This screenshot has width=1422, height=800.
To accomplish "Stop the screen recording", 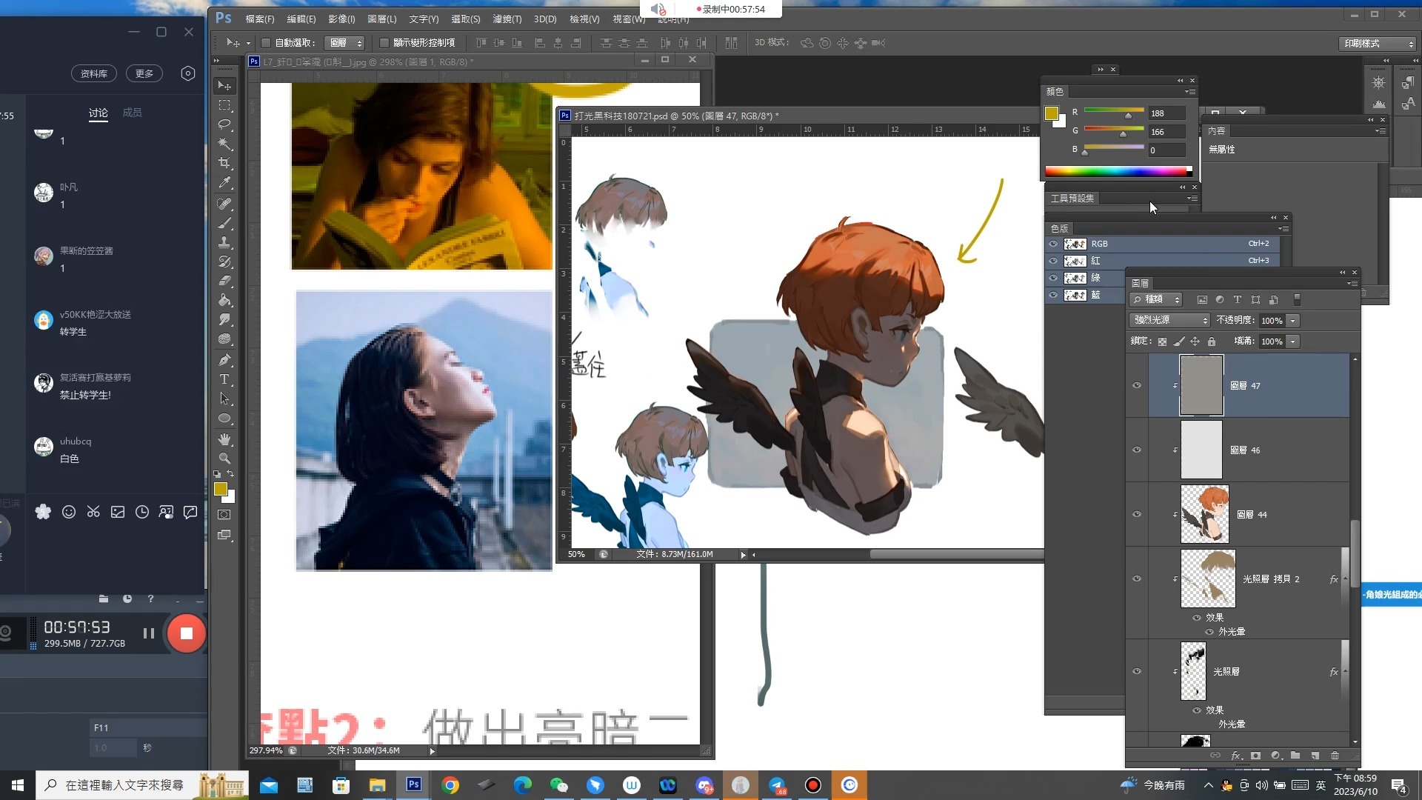I will tap(186, 633).
